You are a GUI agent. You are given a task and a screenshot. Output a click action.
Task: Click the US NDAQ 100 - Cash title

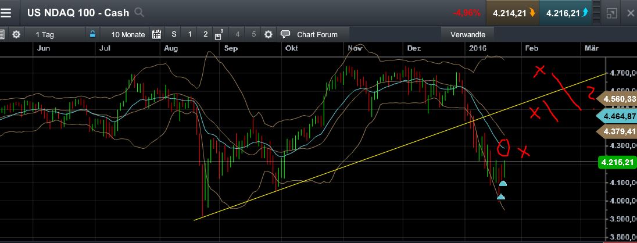point(78,13)
